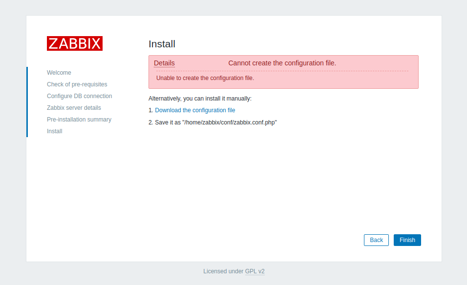Viewport: 467px width, 285px height.
Task: Open the Welcome step in sidebar
Action: pos(59,72)
